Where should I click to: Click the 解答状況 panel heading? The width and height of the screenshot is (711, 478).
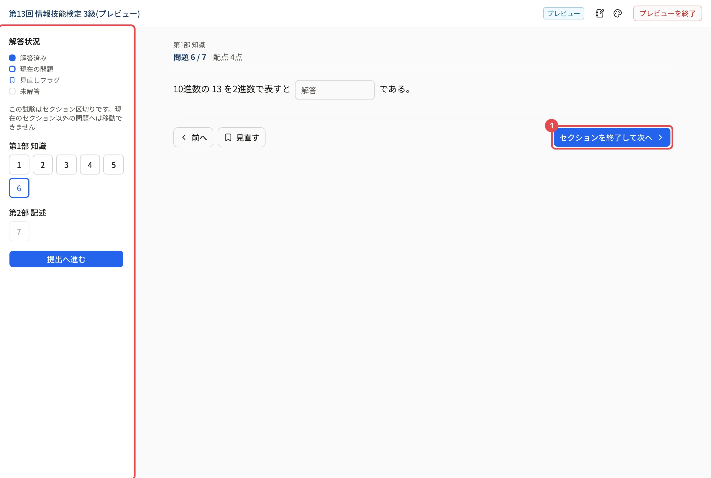[x=24, y=41]
